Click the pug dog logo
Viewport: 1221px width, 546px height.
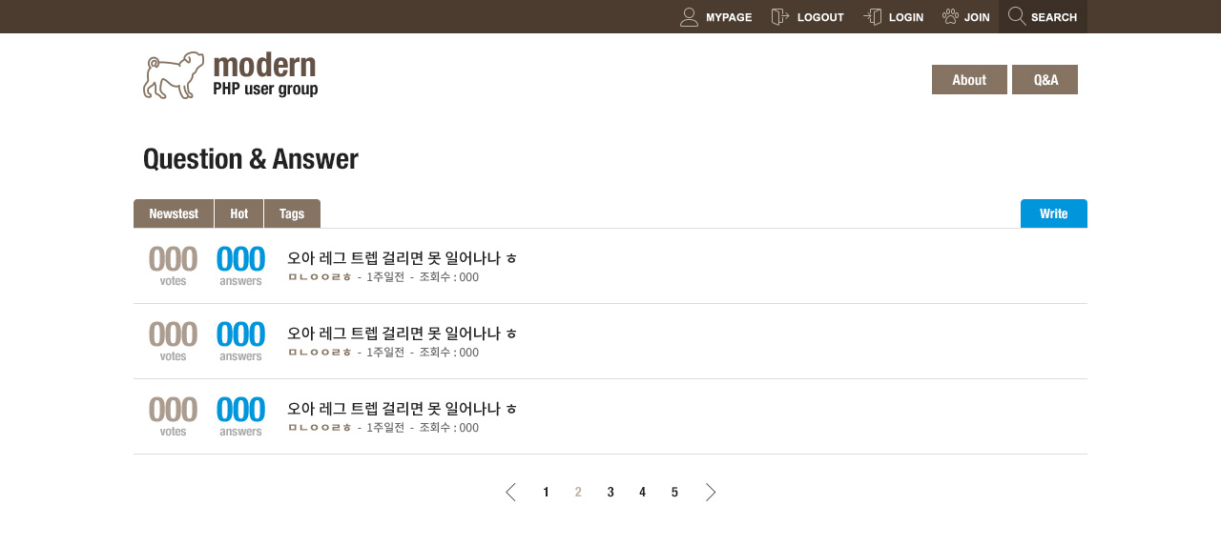click(174, 75)
